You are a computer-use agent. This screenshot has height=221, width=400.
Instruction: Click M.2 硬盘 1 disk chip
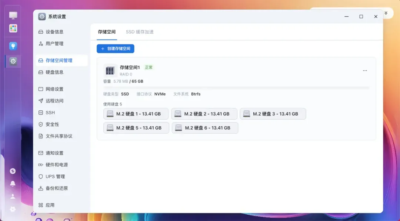pos(136,114)
